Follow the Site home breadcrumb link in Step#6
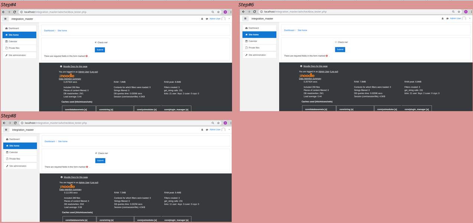This screenshot has height=223, width=473. 302,30
